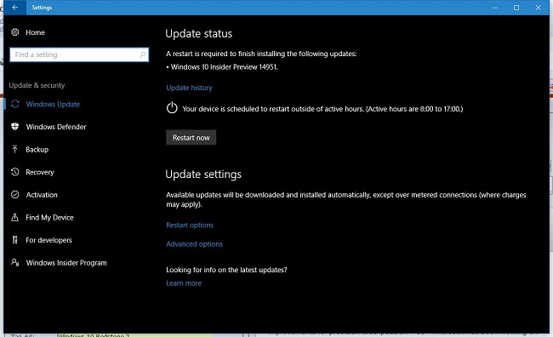
Task: Click the Backup arrow icon
Action: [x=14, y=149]
